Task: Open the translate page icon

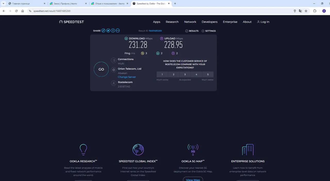Action: point(300,11)
